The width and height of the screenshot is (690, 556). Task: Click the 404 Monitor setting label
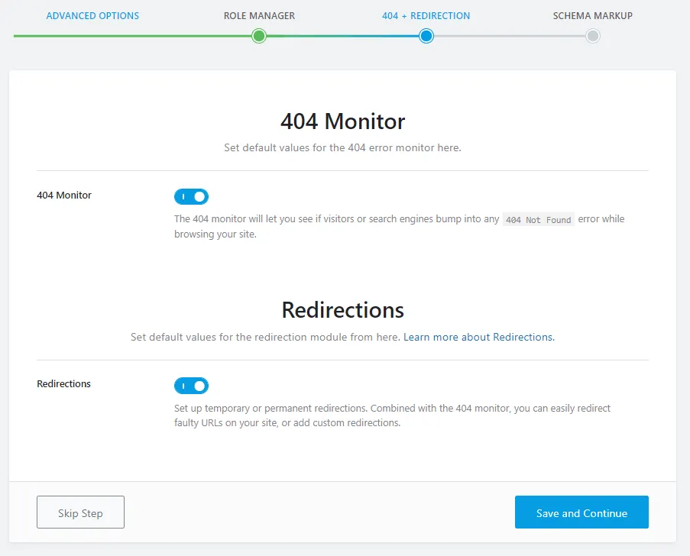[64, 196]
